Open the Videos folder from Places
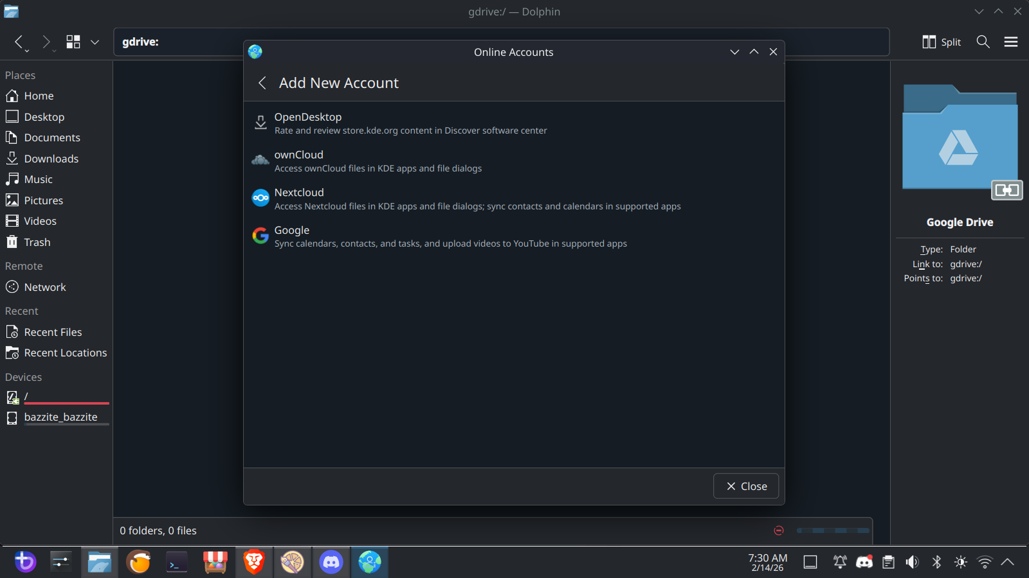1029x578 pixels. 56,221
